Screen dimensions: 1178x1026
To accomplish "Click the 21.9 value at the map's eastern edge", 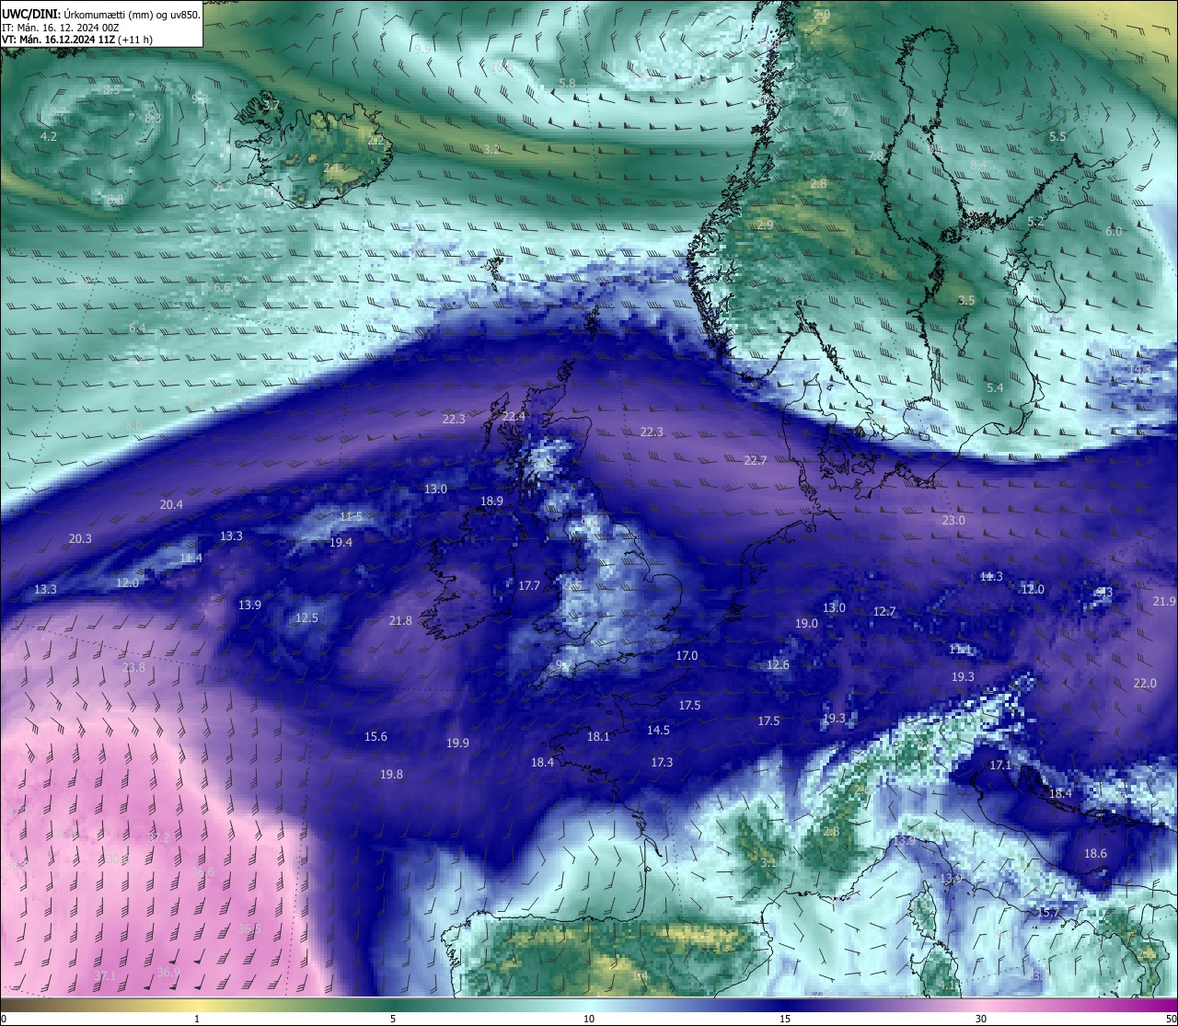I will [x=1164, y=601].
